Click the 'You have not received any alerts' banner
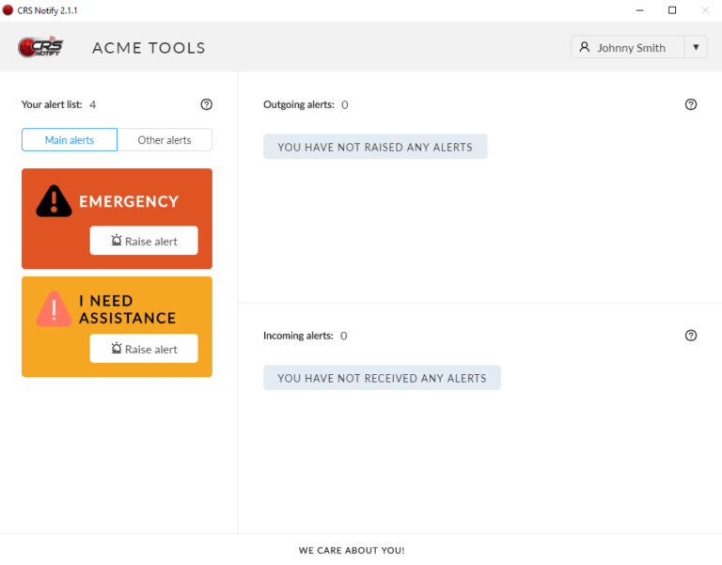This screenshot has height=565, width=722. [x=382, y=378]
